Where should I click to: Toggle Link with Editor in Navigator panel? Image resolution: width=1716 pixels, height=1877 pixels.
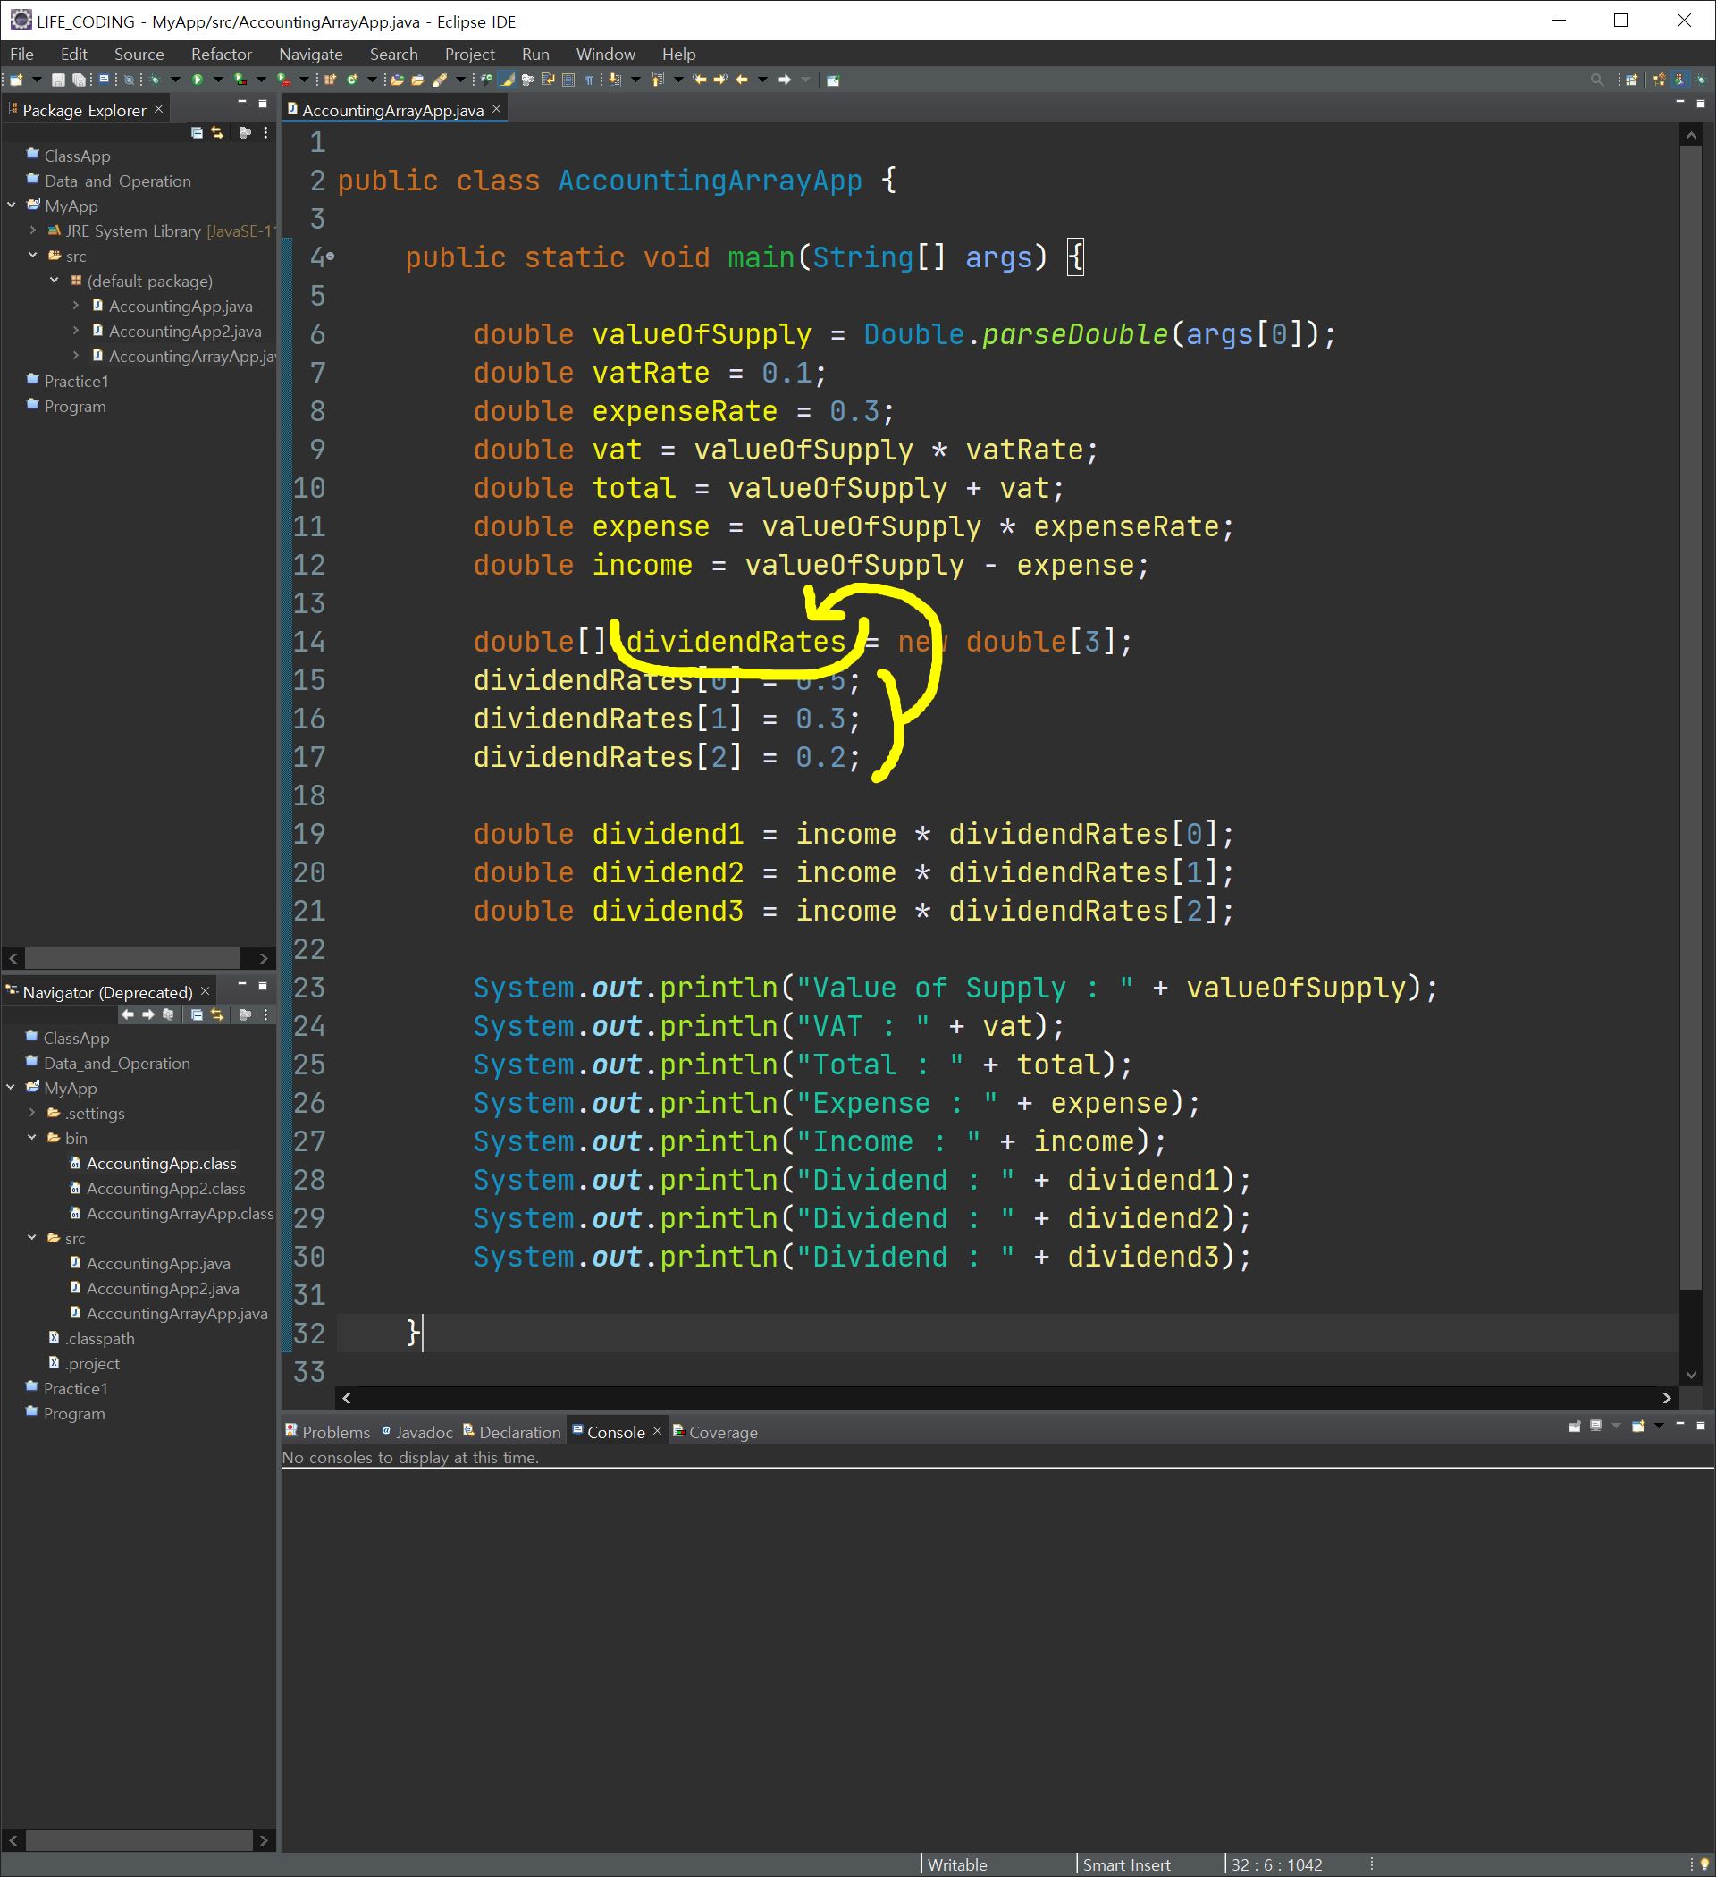[218, 1014]
